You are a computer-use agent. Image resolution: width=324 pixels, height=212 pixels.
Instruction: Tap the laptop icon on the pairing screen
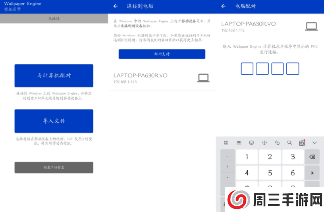[311, 26]
